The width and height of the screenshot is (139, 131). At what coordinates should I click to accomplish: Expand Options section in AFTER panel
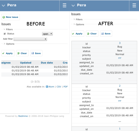[x=79, y=24]
